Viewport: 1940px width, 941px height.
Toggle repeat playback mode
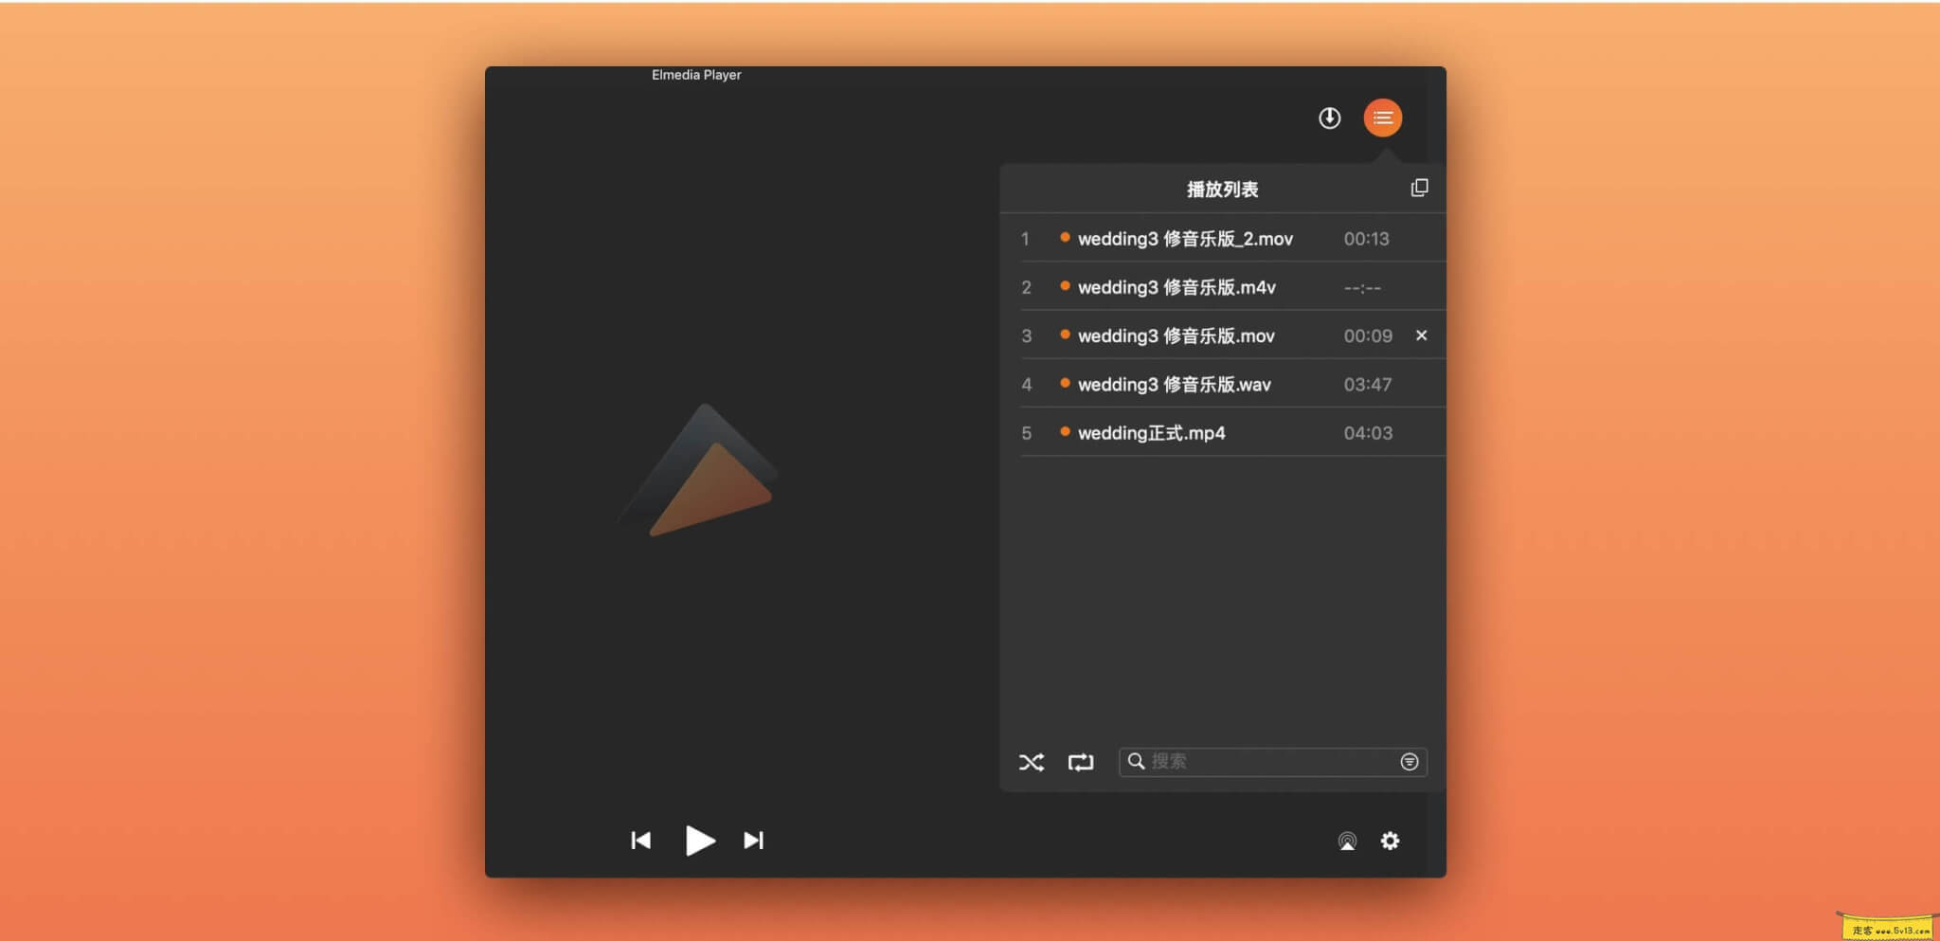1081,761
